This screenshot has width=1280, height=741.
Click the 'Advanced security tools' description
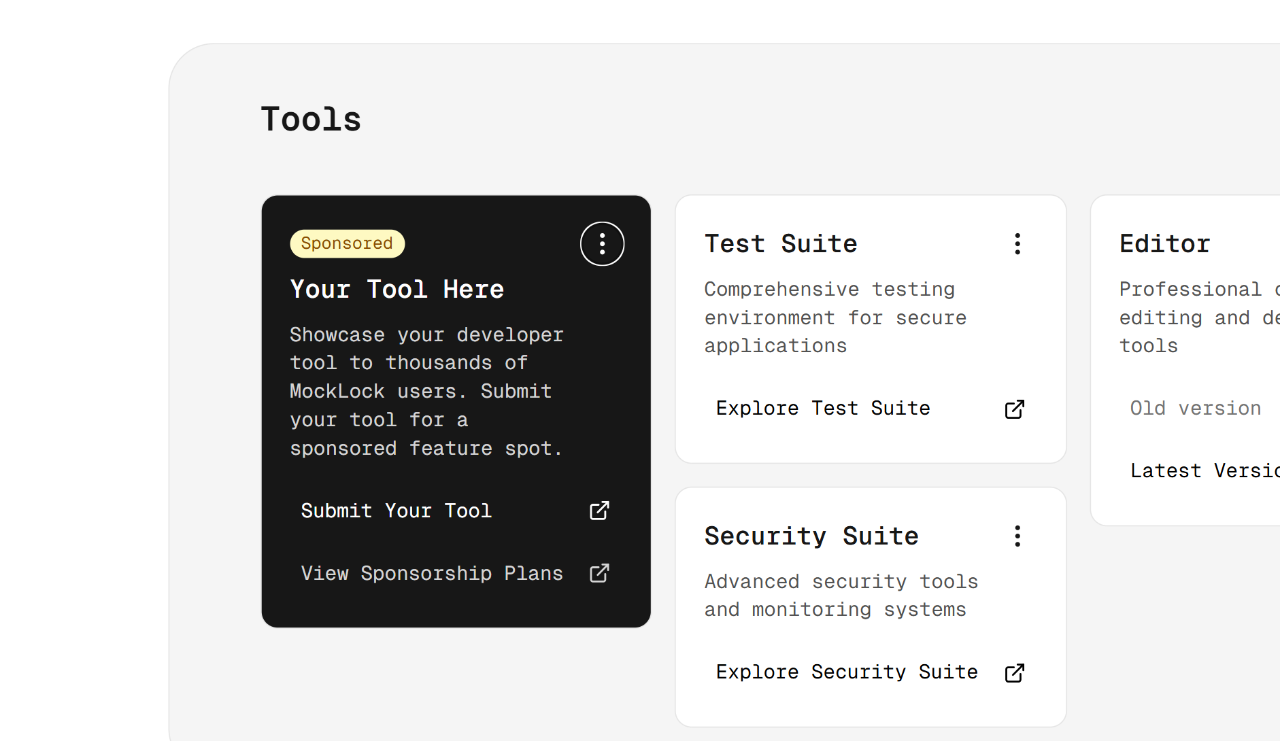(841, 596)
